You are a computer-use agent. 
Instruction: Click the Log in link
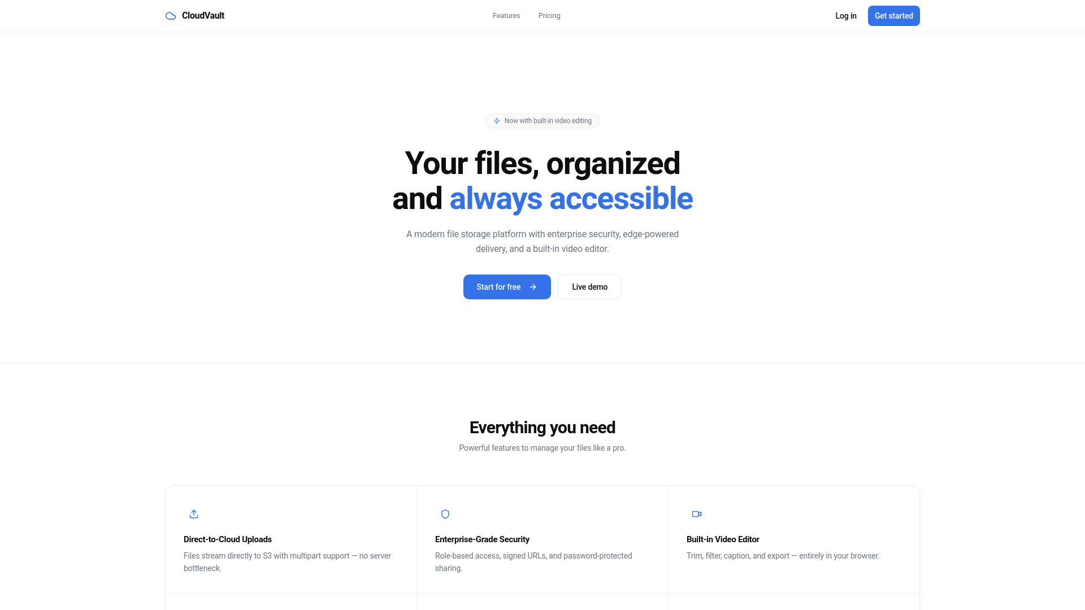(846, 16)
